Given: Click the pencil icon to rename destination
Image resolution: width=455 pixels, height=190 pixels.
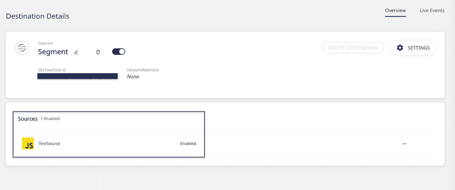Looking at the screenshot, I should [x=76, y=52].
